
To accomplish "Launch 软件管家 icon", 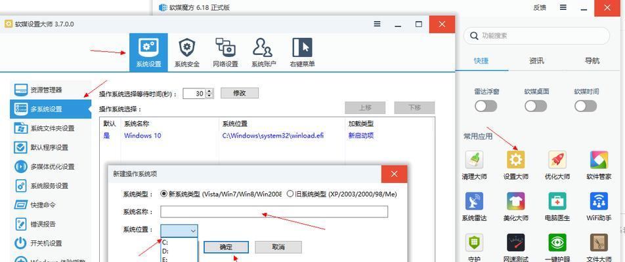I will pos(599,159).
